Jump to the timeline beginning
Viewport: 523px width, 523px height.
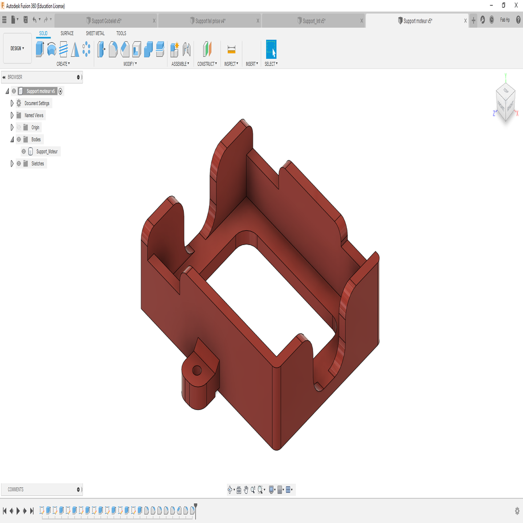5,511
